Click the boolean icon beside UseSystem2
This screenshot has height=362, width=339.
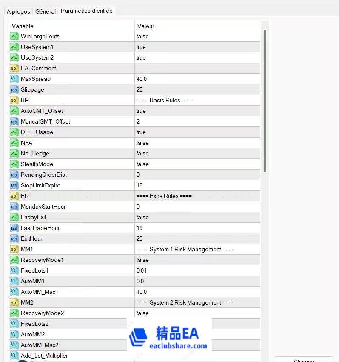(14, 57)
